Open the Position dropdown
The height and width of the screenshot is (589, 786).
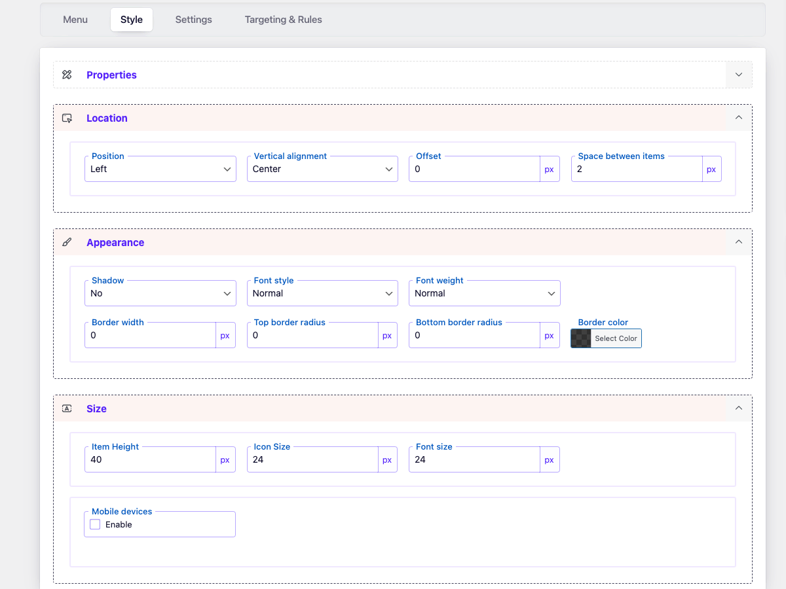(x=160, y=169)
